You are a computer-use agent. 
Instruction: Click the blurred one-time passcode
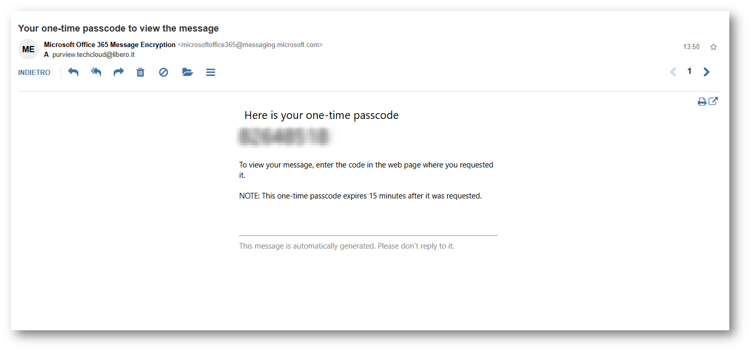point(284,136)
